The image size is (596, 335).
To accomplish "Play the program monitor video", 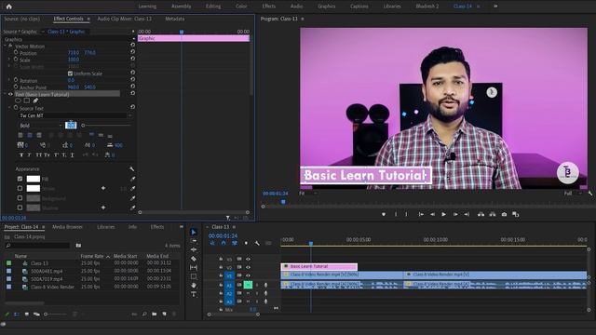I will coord(443,214).
